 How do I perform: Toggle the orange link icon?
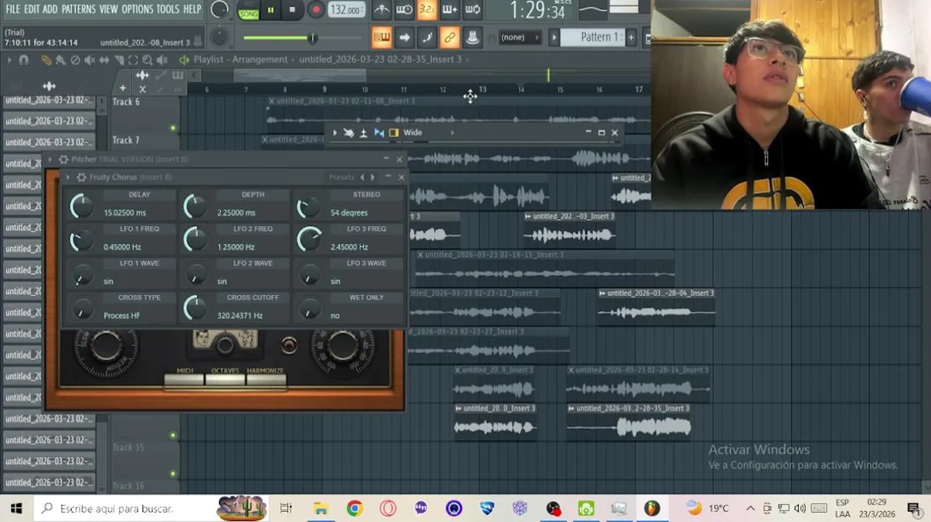[x=450, y=37]
